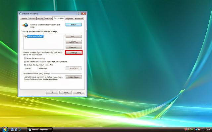Select the Connections tab
This screenshot has width=212, height=132.
(x=59, y=18)
